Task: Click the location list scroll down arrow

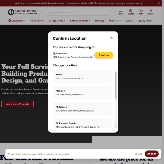Action: (116, 127)
